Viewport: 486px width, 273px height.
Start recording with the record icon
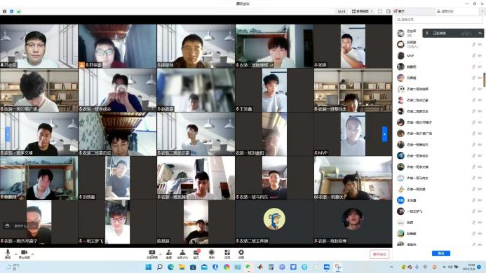(211, 254)
